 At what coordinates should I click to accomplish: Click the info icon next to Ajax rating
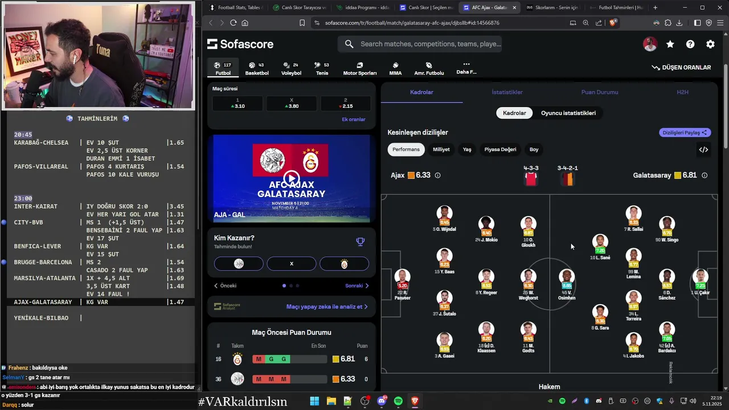[x=437, y=175]
